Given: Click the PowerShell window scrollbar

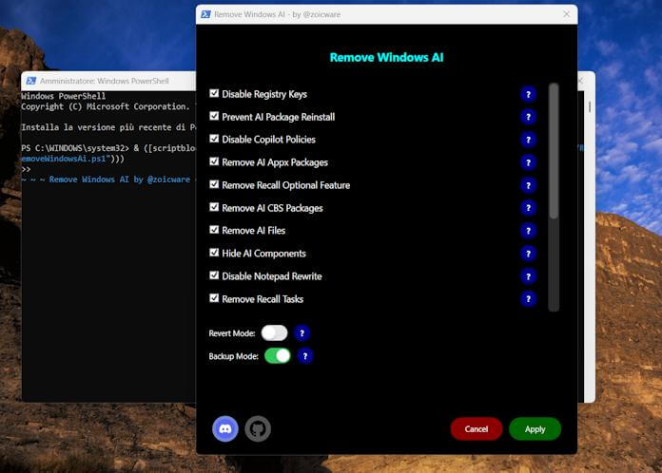Looking at the screenshot, I should pos(590,106).
